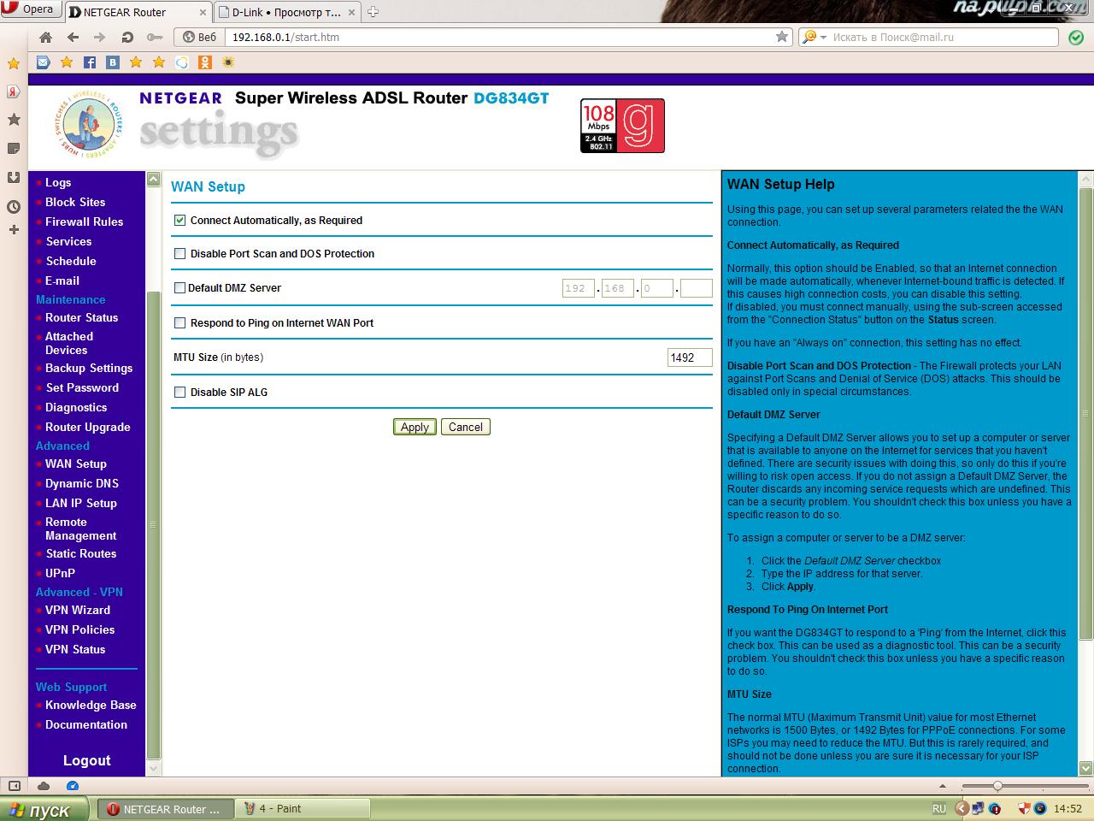Open the Facebook bookmark

click(90, 62)
